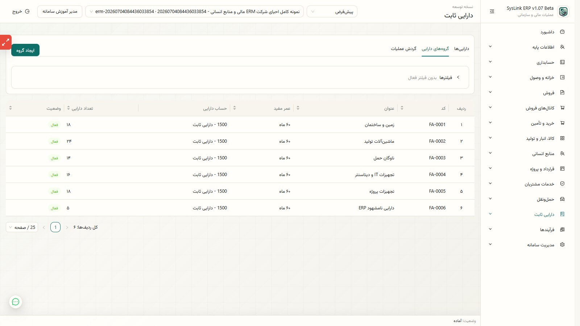This screenshot has width=580, height=326.
Task: Click the FA-0001 code cell
Action: [x=437, y=125]
